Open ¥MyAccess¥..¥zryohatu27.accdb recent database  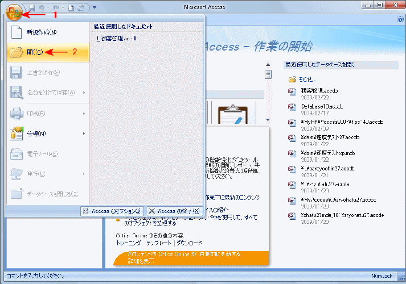coord(338,199)
